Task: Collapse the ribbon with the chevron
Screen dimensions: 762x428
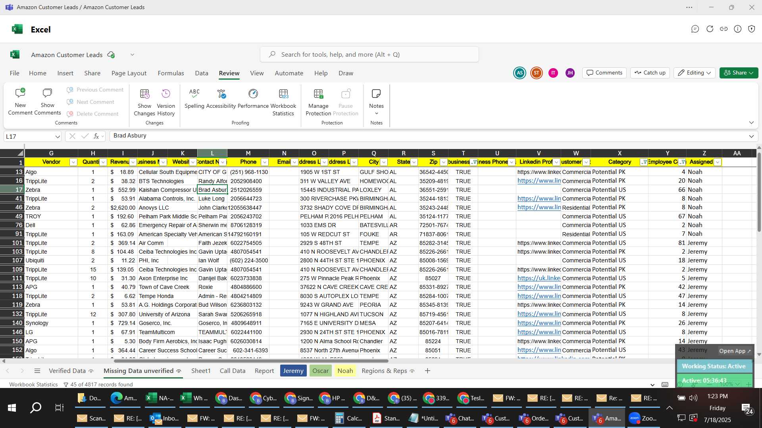Action: pyautogui.click(x=751, y=122)
